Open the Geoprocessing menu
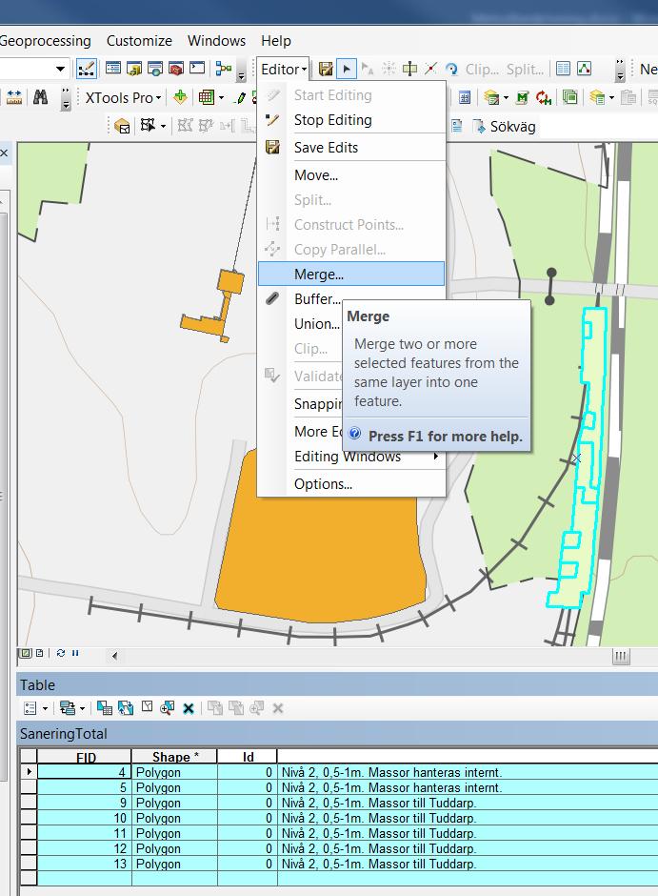658x896 pixels. point(45,41)
